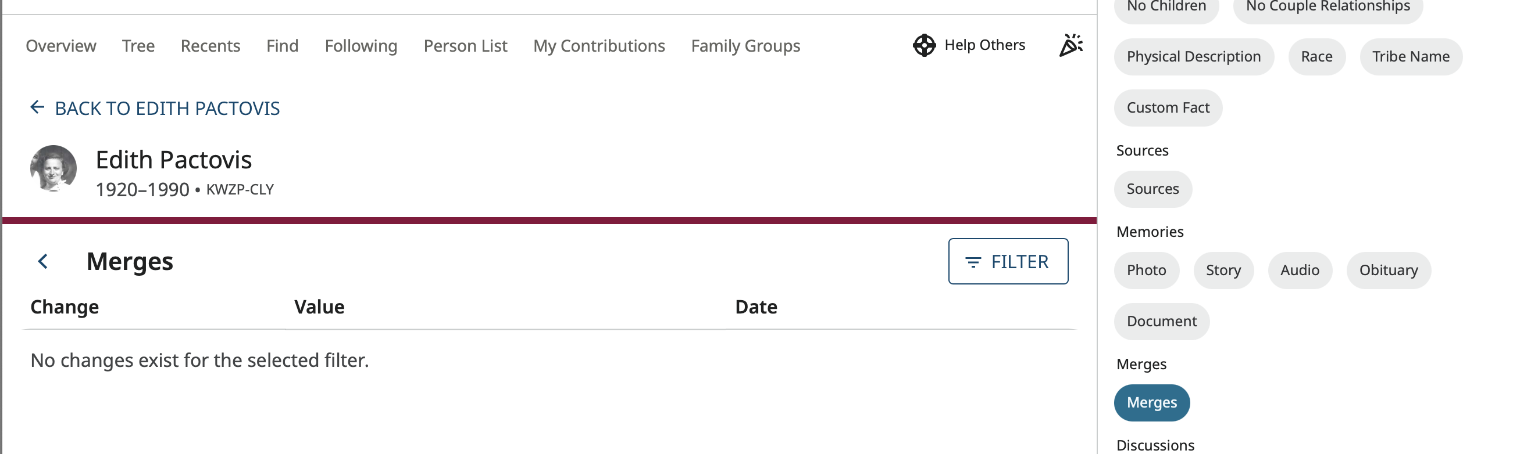Image resolution: width=1513 pixels, height=454 pixels.
Task: Enable the Audio filter chip
Action: [1299, 270]
